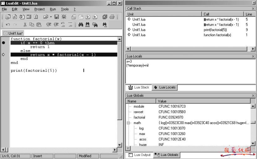Click the Save All stacked disks icon
The image size is (257, 159).
tap(105, 17)
